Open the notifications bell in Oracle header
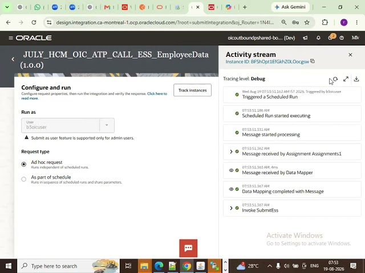 tap(318, 38)
